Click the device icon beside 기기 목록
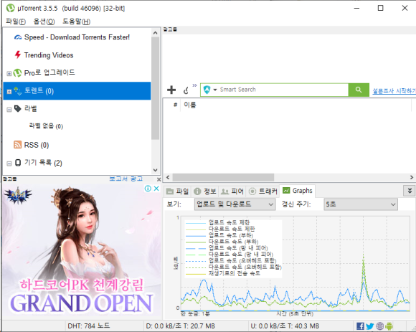416x332 pixels. (18, 163)
